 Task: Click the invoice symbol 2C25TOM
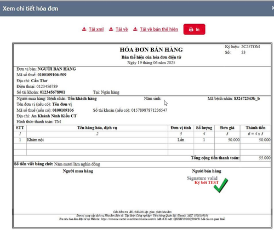pos(250,47)
